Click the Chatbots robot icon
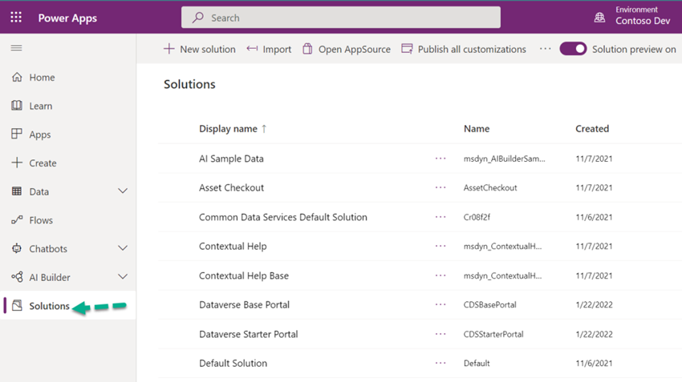This screenshot has height=382, width=682. click(17, 248)
